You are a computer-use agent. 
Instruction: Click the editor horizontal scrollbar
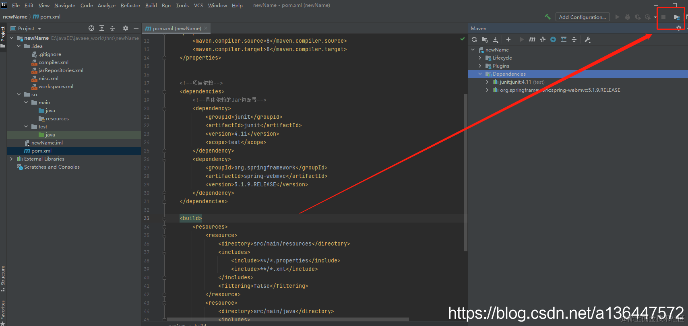point(288,319)
